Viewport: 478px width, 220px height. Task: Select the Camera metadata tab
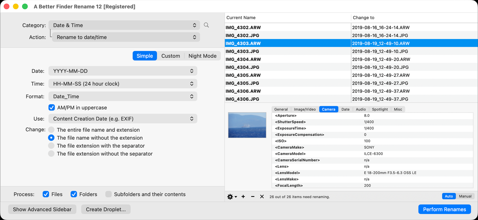click(329, 109)
